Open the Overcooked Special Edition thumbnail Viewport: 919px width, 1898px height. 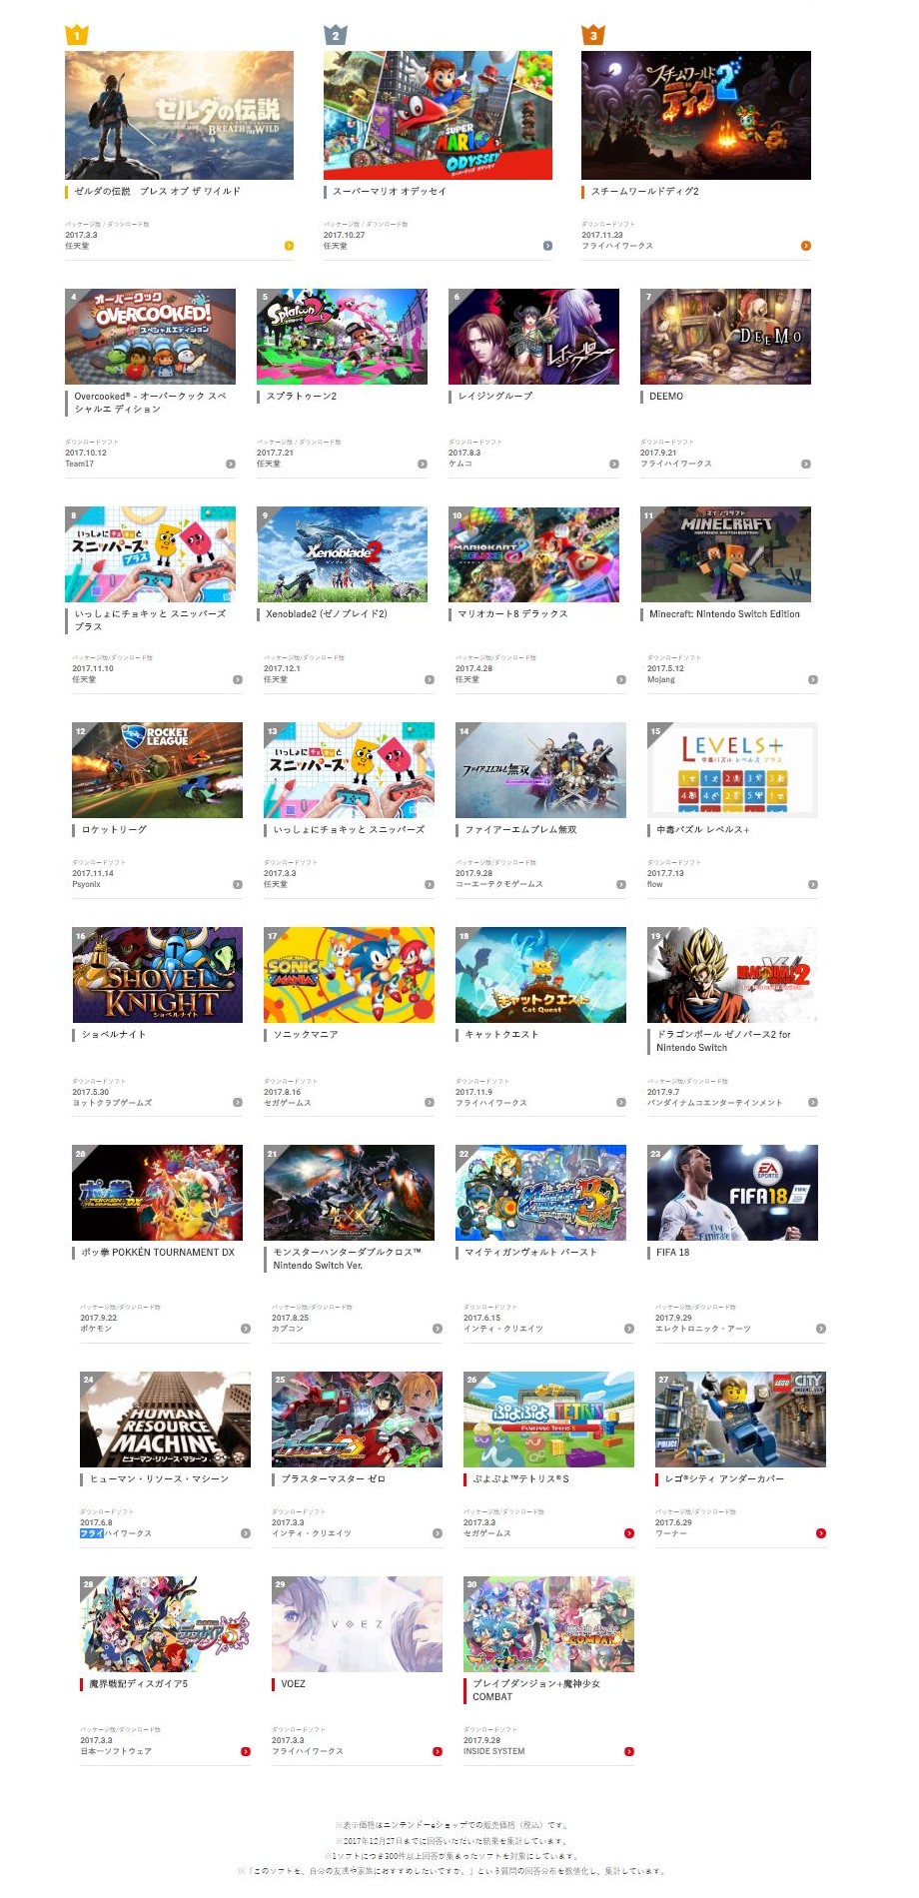151,337
